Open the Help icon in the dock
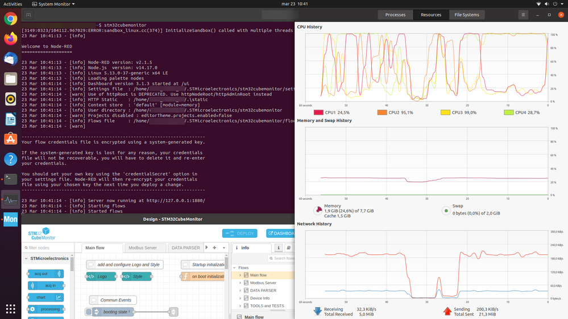Viewport: 568px width, 319px height. click(10, 159)
